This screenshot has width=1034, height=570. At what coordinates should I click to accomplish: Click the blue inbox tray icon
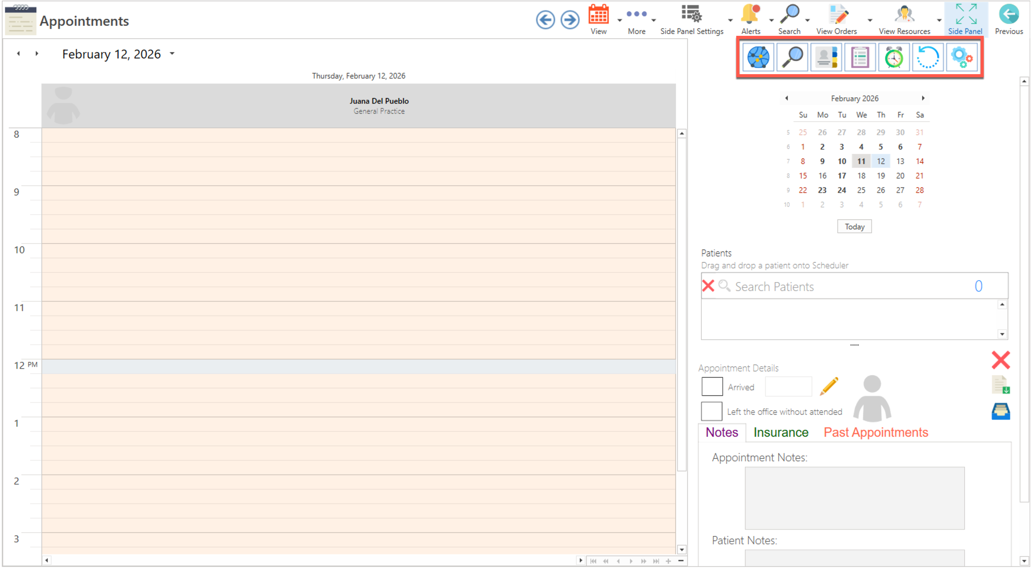(x=1000, y=412)
